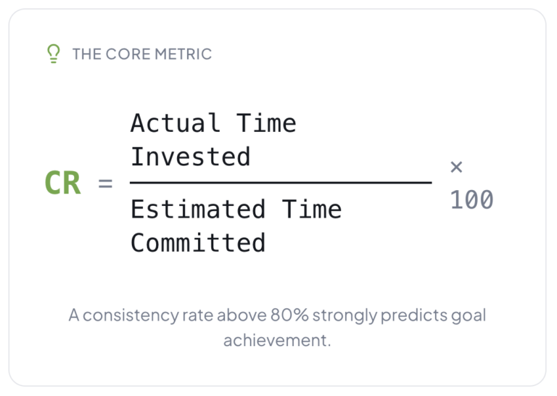This screenshot has height=396, width=557.
Task: Click the word "Invested" in the formula
Action: (x=190, y=157)
